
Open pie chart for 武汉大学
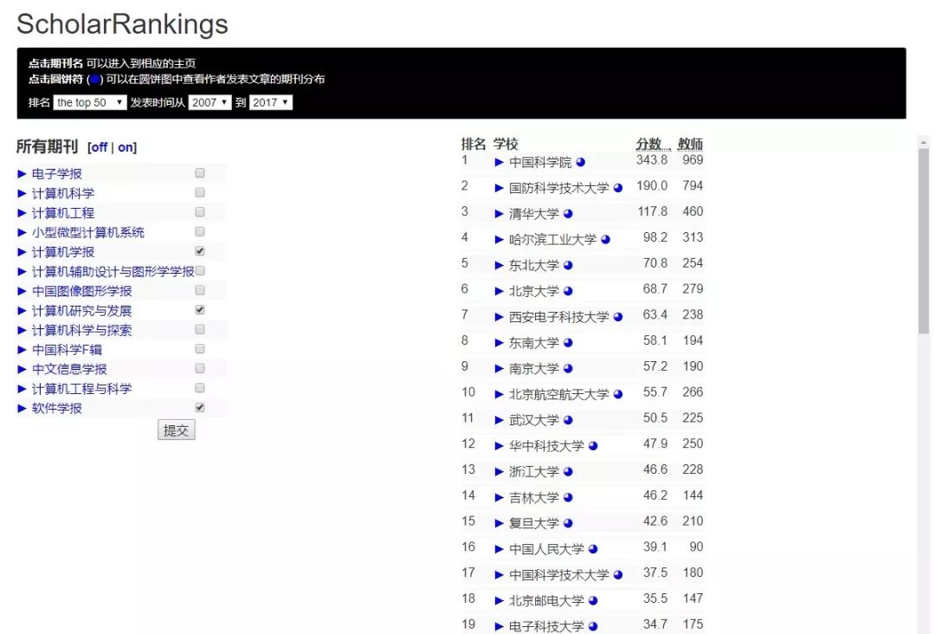(568, 420)
